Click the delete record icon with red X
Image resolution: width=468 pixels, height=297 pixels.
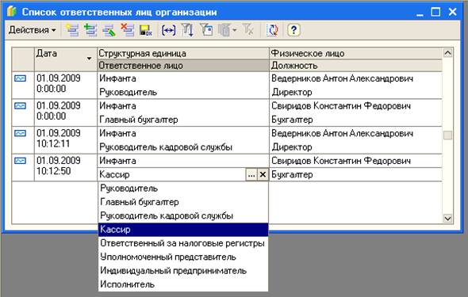[x=128, y=30]
